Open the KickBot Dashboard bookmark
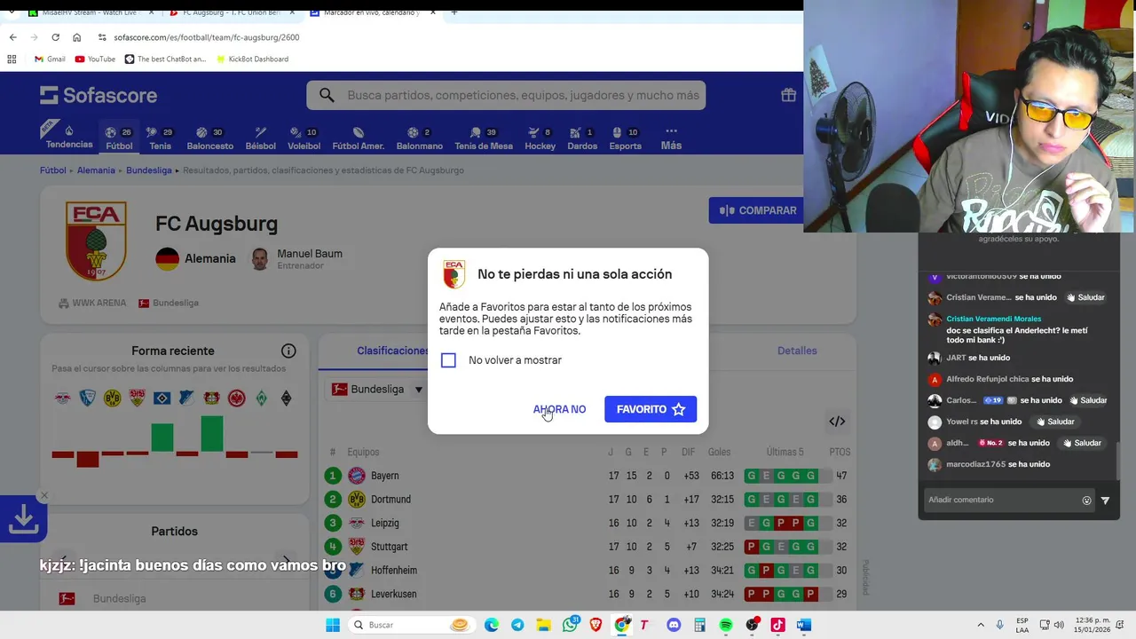Screen dimensions: 1136x639 click(252, 59)
